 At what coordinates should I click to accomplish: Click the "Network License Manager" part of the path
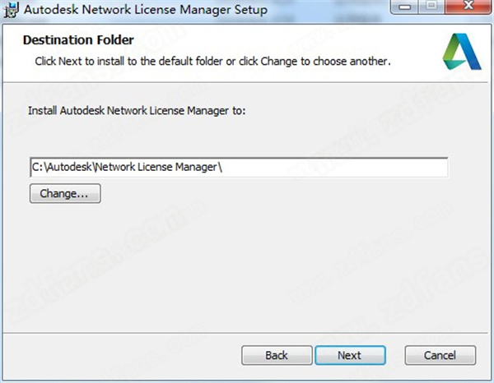(x=156, y=168)
